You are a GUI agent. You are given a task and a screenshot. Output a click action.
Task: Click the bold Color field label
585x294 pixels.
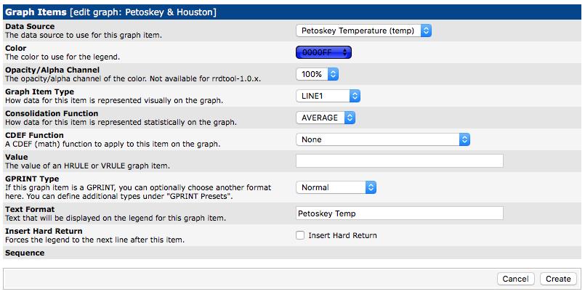coord(16,48)
